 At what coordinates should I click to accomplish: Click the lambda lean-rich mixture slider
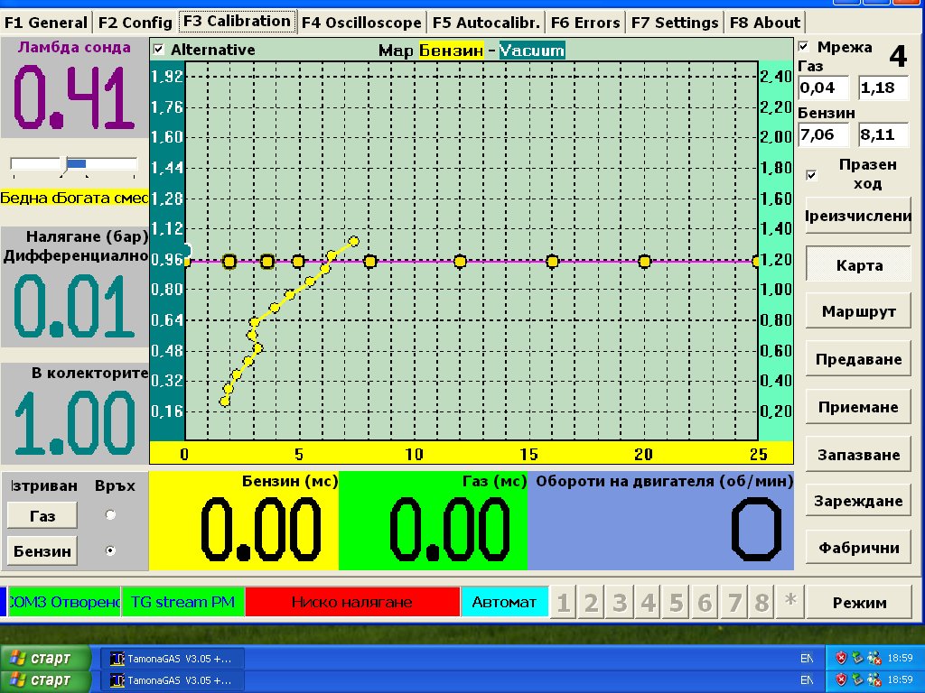click(74, 163)
